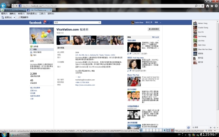219x137 pixels.
Task: Open the first photo strip thumbnail
Action: click(x=63, y=40)
